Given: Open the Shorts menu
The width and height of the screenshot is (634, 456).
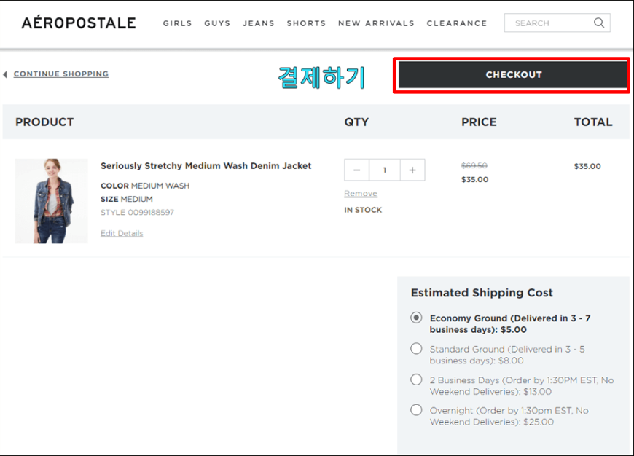Looking at the screenshot, I should (x=306, y=23).
